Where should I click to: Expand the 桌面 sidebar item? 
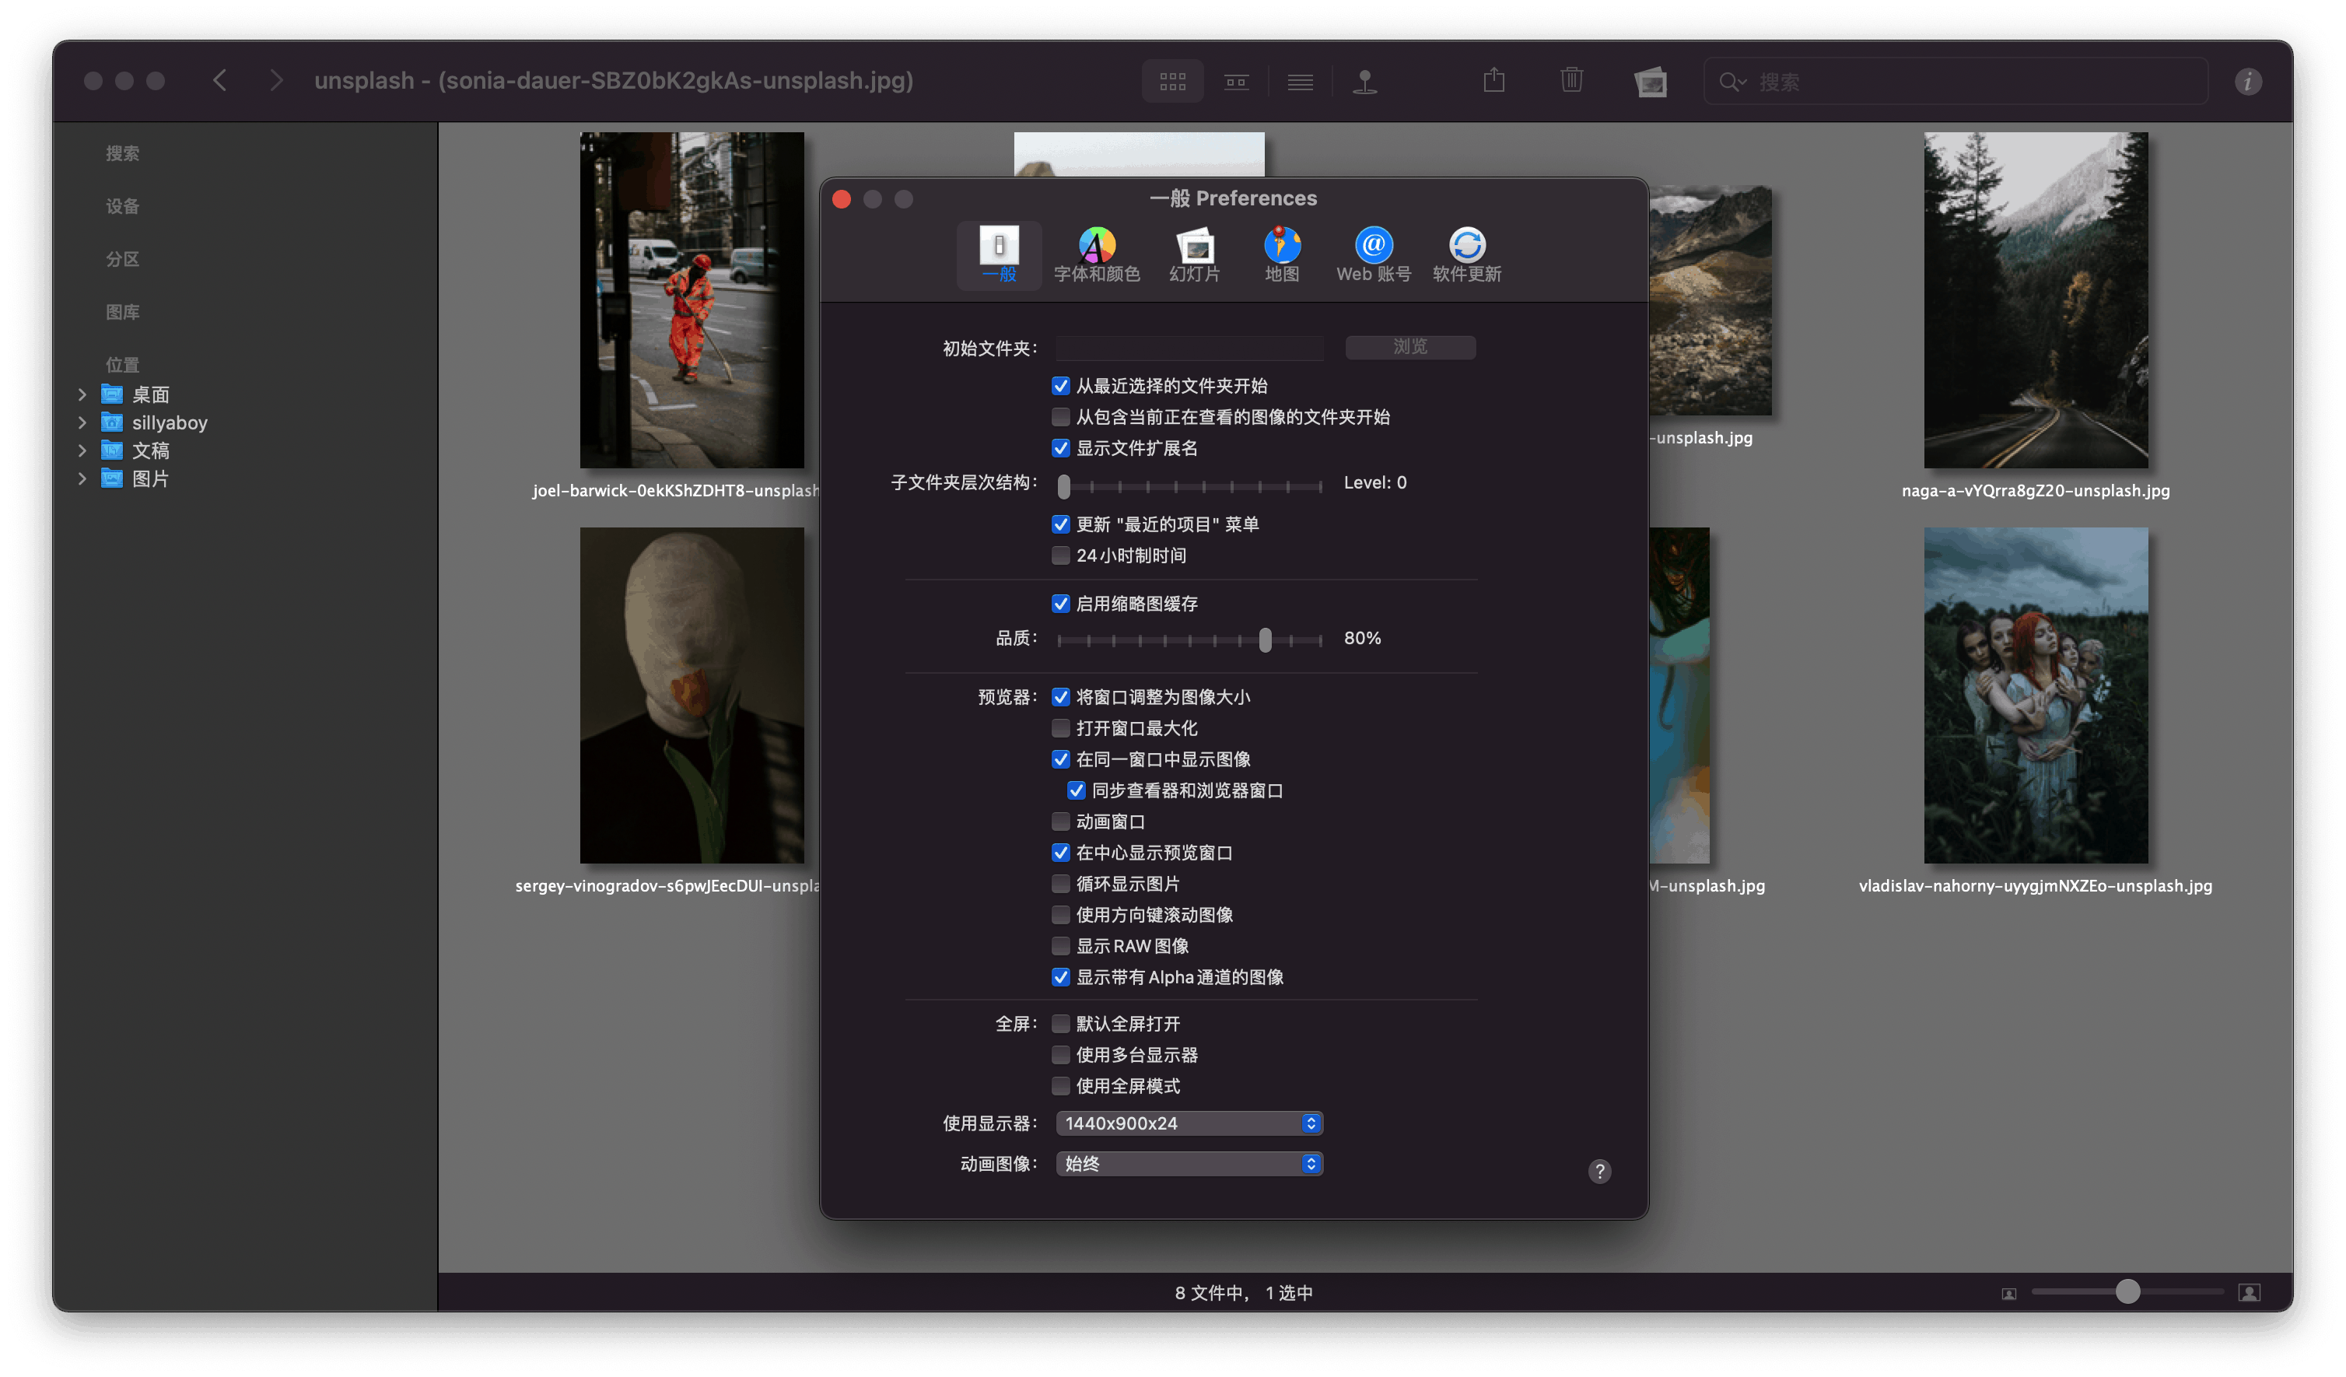click(82, 394)
